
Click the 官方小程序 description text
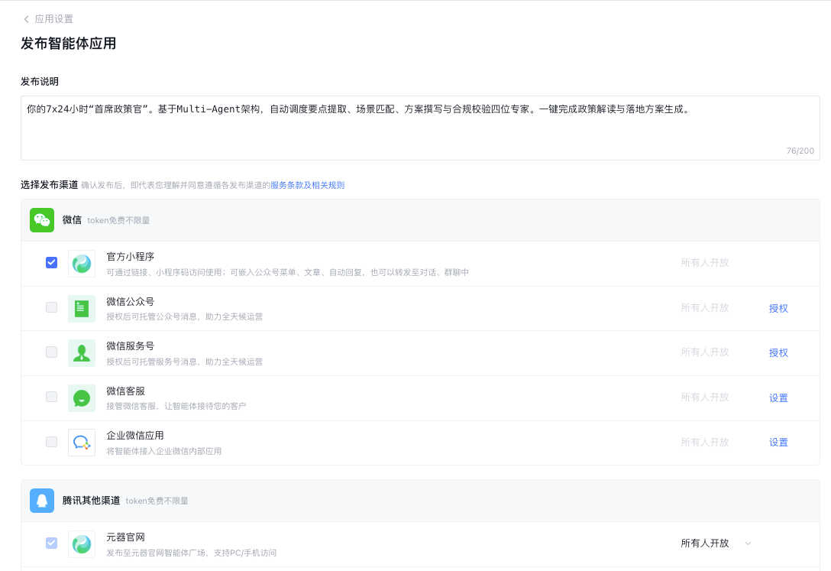coord(288,273)
